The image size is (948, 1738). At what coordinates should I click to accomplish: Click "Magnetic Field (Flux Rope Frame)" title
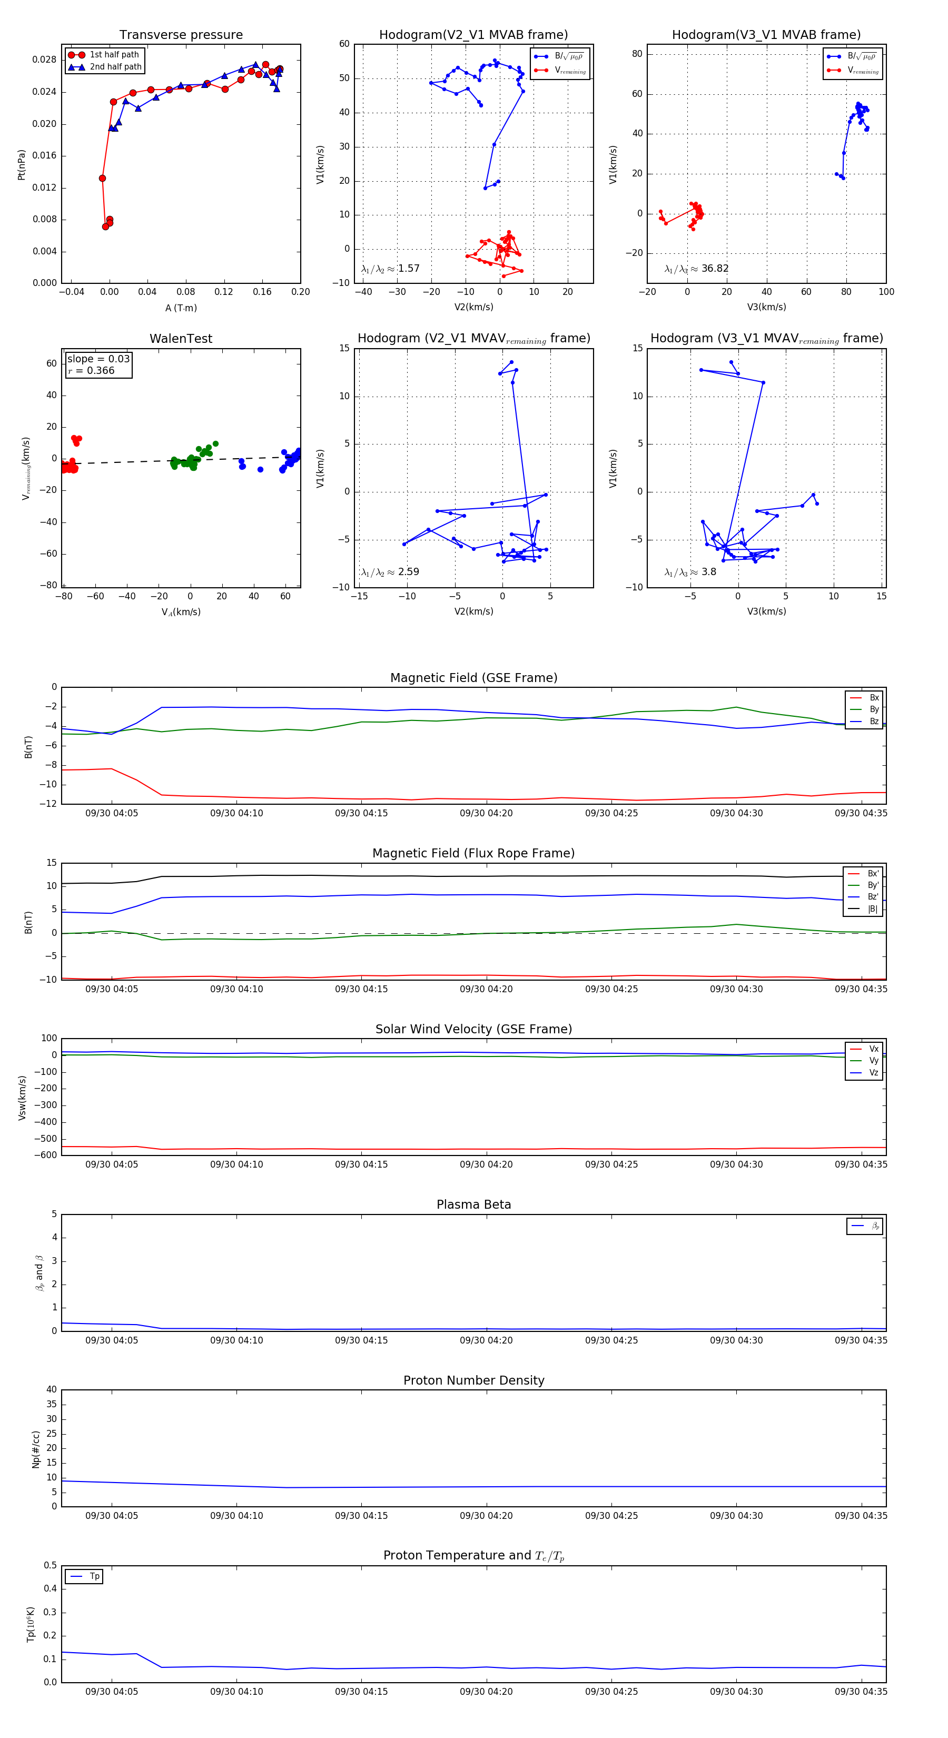[x=473, y=854]
